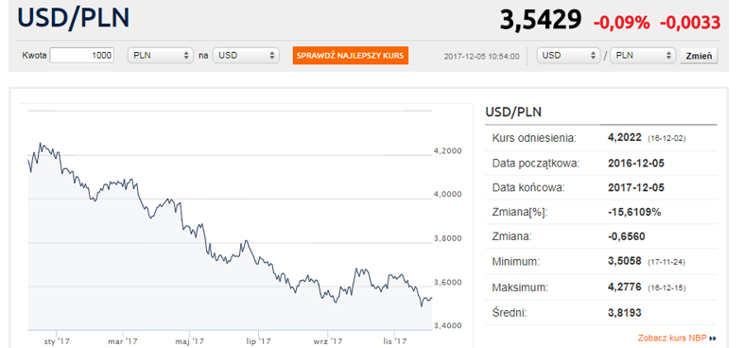Click the sty '17 axis marker

pyautogui.click(x=56, y=340)
